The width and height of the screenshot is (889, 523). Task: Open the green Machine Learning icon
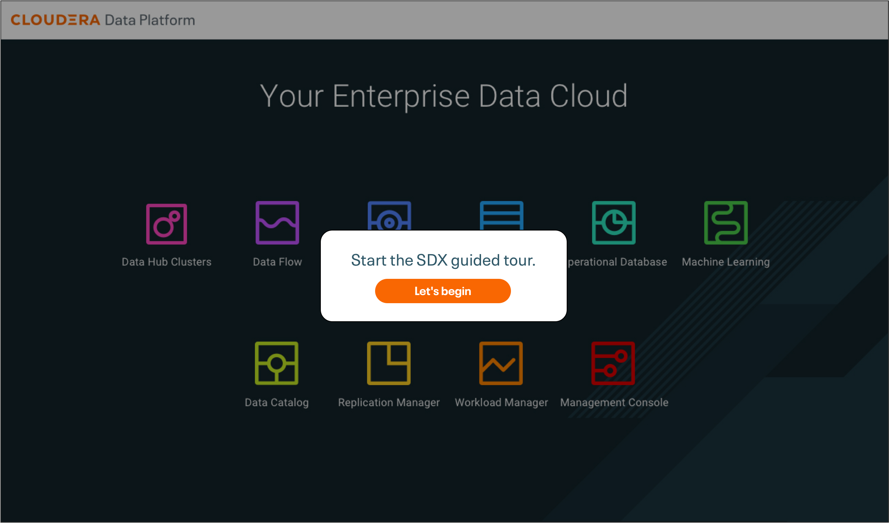click(x=726, y=222)
